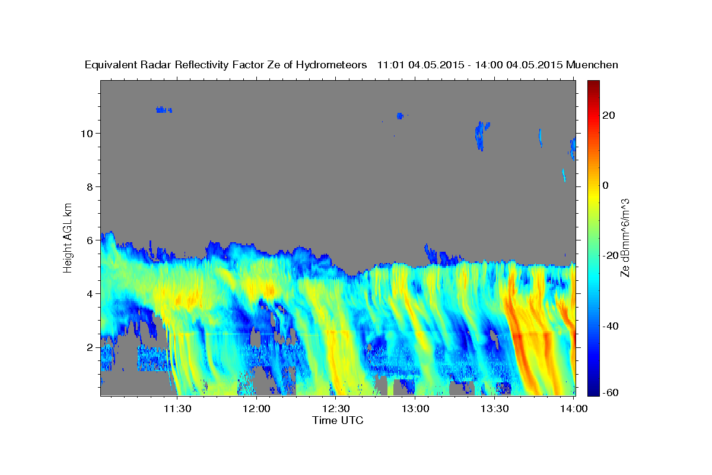Click the colorbar tick value '20'
The width and height of the screenshot is (712, 475).
pyautogui.click(x=608, y=115)
